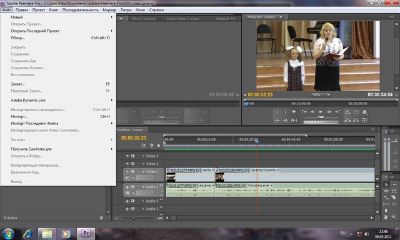Open the Проект menu
400x240 pixels.
[39, 10]
